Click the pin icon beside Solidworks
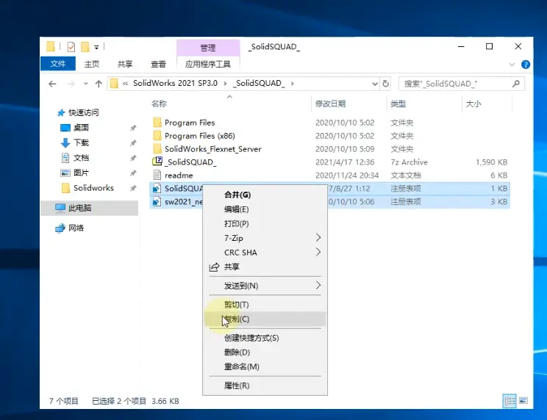Image resolution: width=547 pixels, height=420 pixels. pyautogui.click(x=133, y=189)
